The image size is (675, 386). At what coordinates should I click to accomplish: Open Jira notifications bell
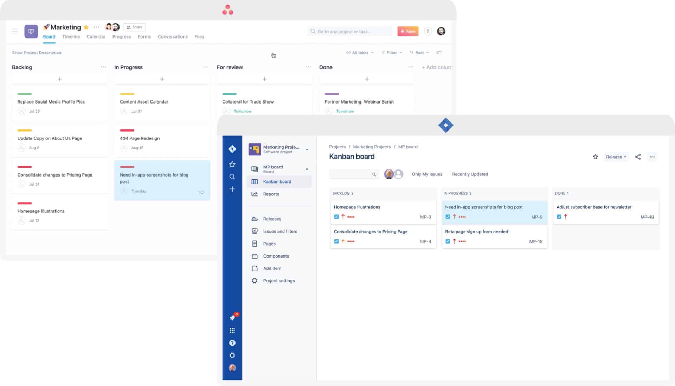(232, 318)
